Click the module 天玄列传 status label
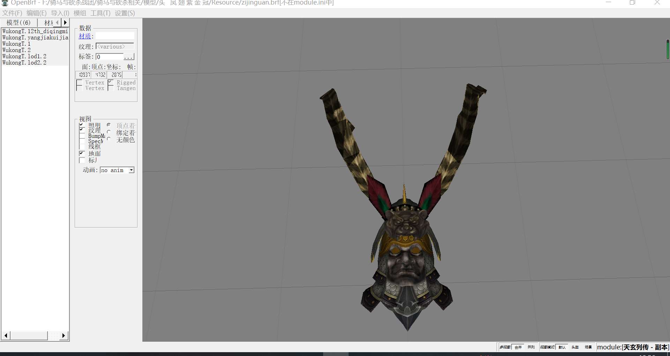The height and width of the screenshot is (356, 670). pyautogui.click(x=633, y=347)
